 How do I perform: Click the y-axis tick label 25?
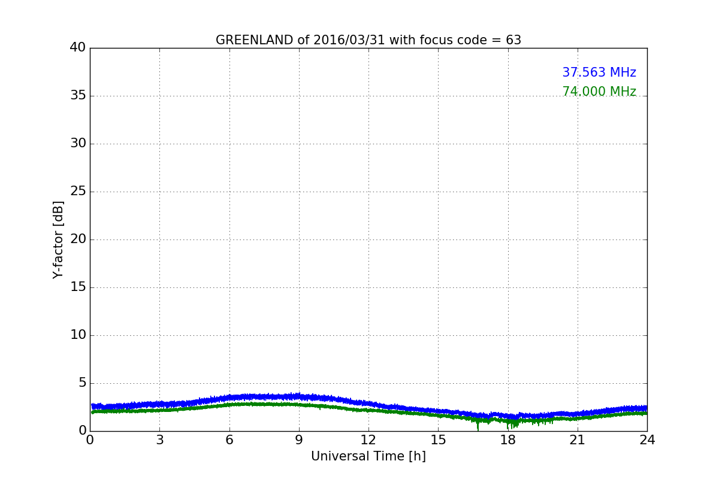pos(78,192)
